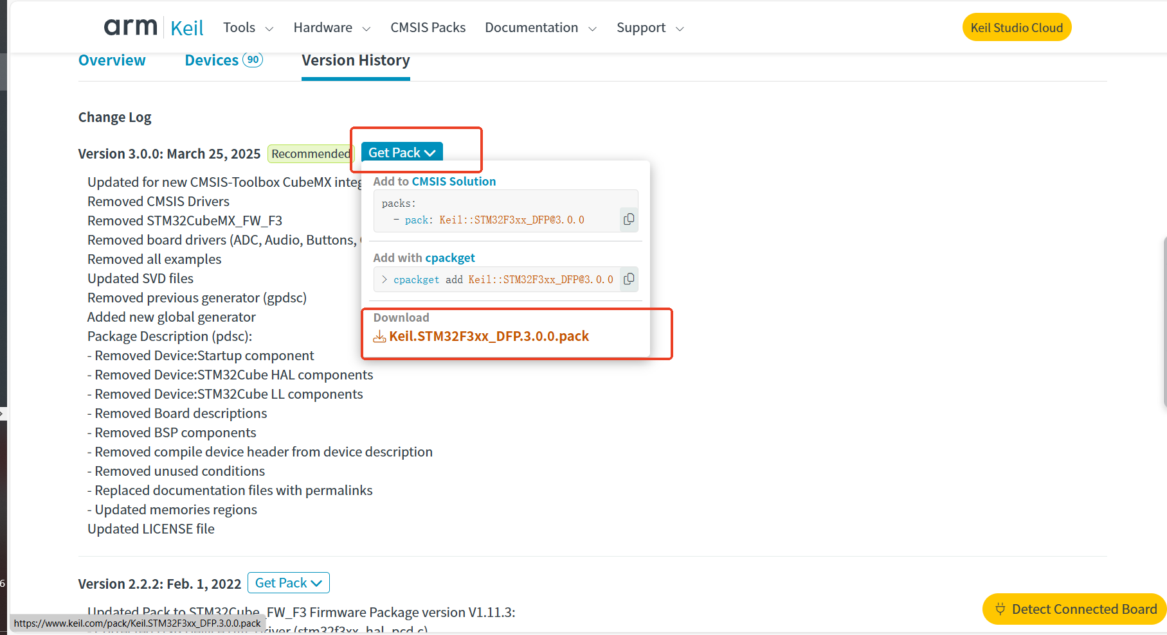
Task: Click Detect Connected Board button
Action: (x=1074, y=609)
